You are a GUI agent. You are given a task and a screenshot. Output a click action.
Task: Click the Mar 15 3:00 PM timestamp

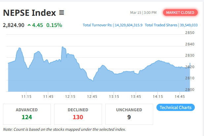coord(143,13)
